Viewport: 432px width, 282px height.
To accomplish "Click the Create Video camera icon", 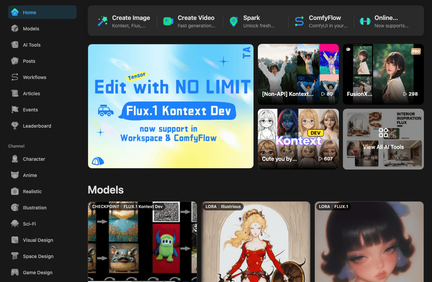I will 168,21.
